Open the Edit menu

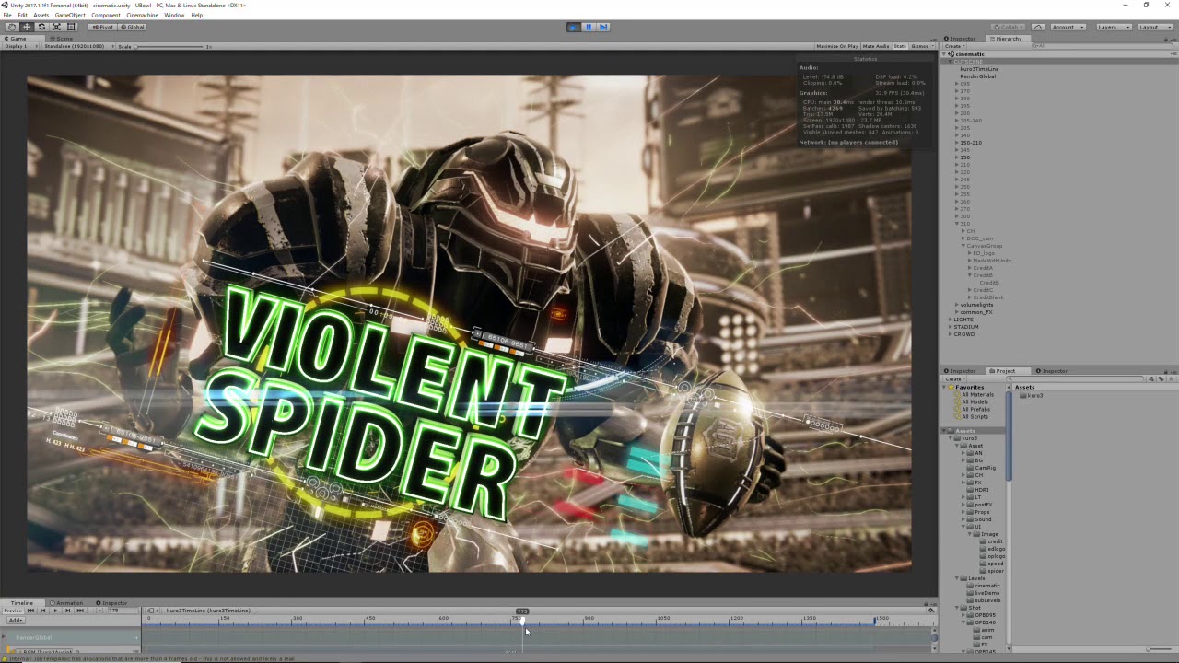pos(22,15)
